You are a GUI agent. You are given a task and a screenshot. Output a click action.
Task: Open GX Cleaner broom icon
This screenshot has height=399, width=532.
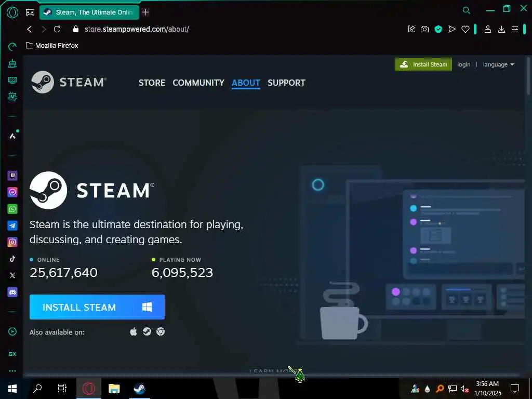pos(12,63)
